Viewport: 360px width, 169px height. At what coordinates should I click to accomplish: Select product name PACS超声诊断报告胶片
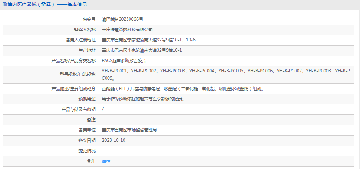pos(124,61)
